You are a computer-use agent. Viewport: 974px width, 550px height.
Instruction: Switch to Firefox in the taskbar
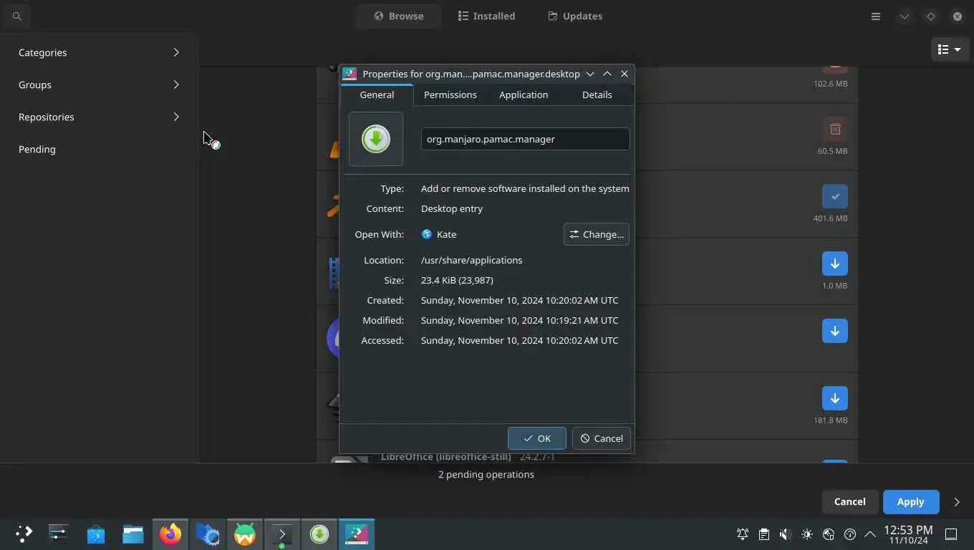coord(170,534)
